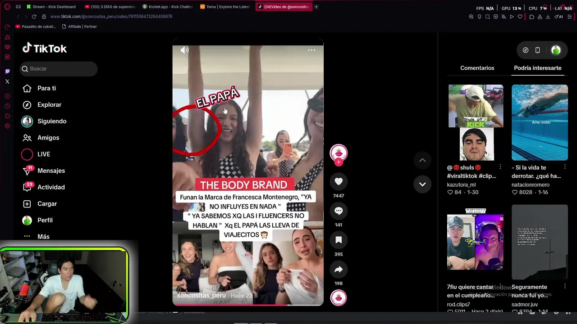Screen dimensions: 577x324
Task: Open Pasadito de caball... bookmark
Action: (36, 27)
